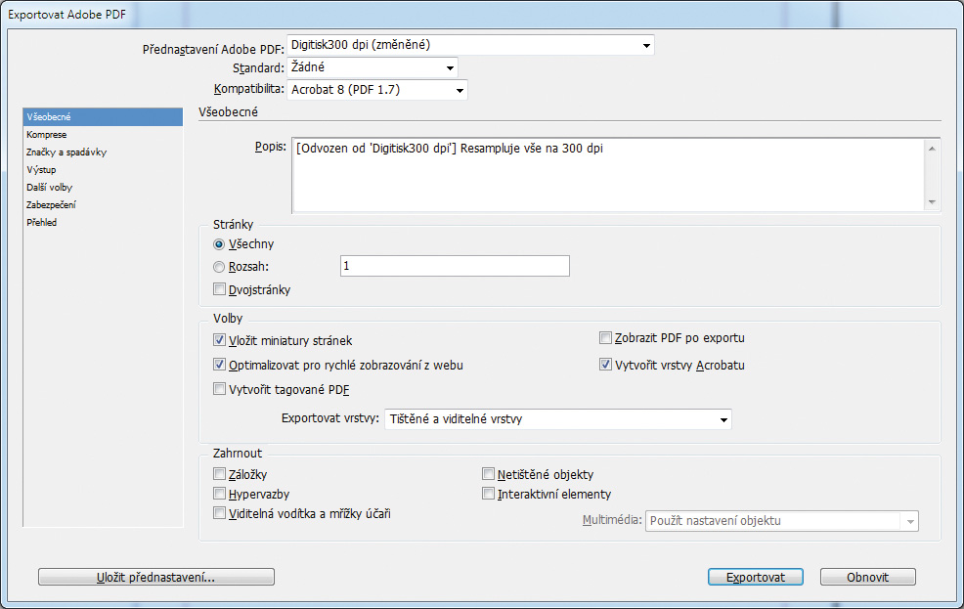Switch to the Zabezpečení section

(103, 204)
